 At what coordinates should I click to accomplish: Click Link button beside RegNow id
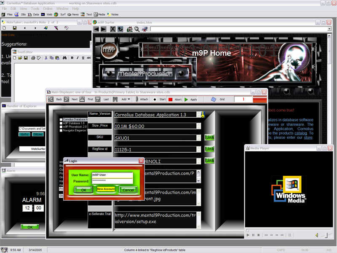tap(209, 149)
